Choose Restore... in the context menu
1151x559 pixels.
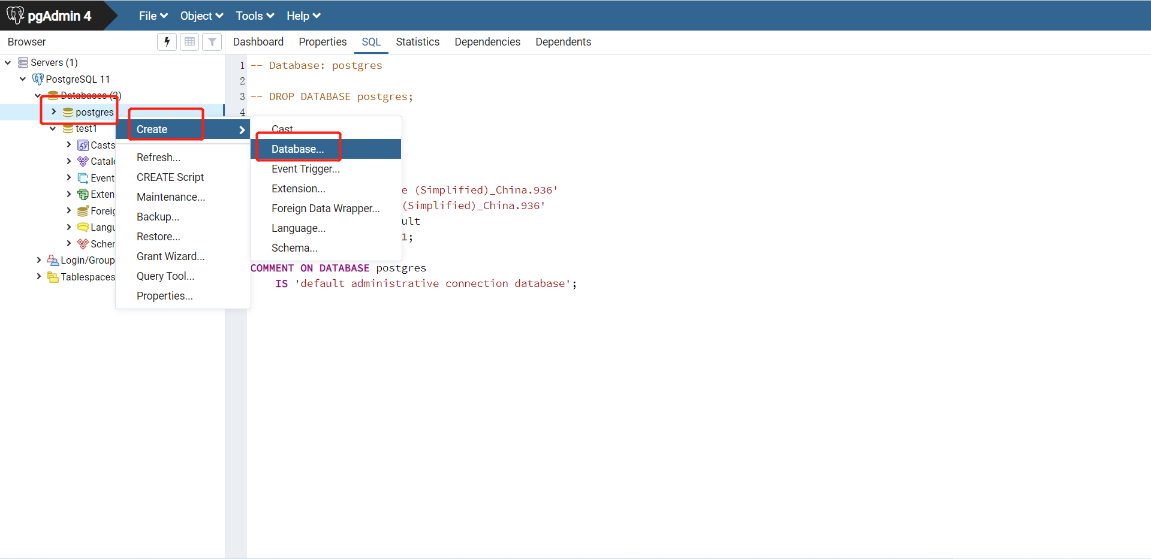click(x=183, y=237)
